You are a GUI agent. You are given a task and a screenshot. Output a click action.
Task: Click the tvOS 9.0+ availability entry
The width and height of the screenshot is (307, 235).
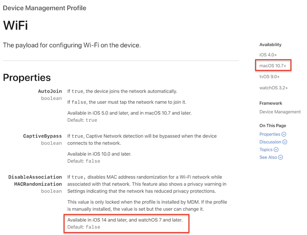pos(270,77)
